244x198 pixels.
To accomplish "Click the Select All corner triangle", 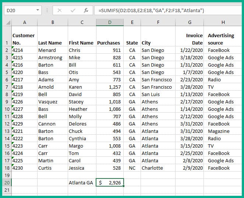I will pos(8,23).
